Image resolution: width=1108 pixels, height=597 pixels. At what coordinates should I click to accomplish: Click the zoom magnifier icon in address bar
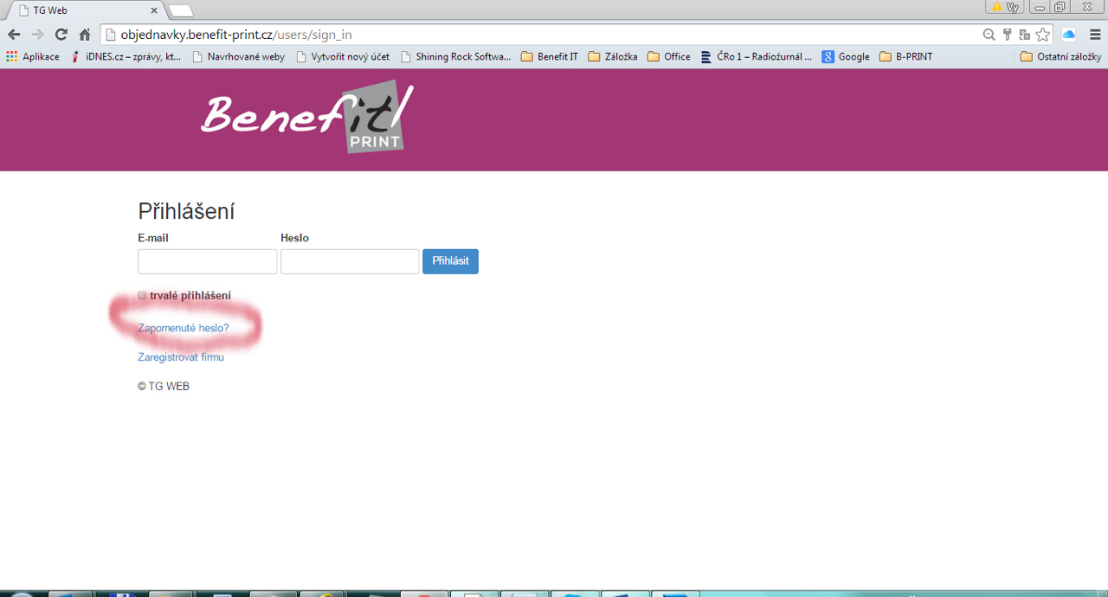point(989,35)
